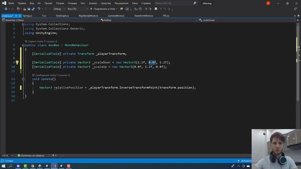The image size is (301, 169).
Task: Open the Отладка menu
Action: [x=72, y=3]
